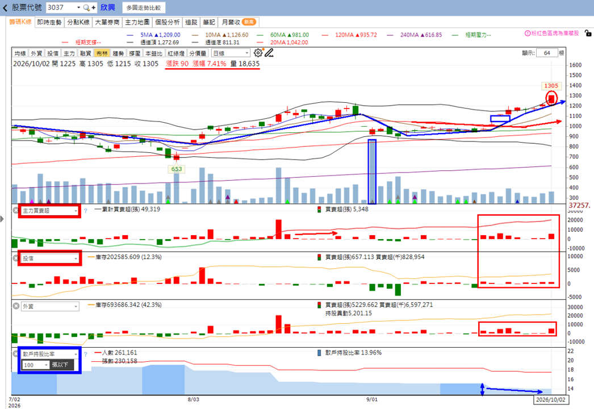Expand the left side panel arrow

tap(2, 219)
